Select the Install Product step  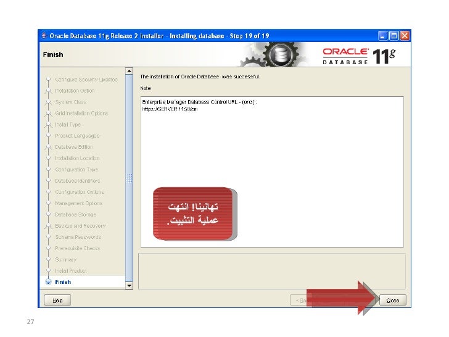pyautogui.click(x=71, y=271)
